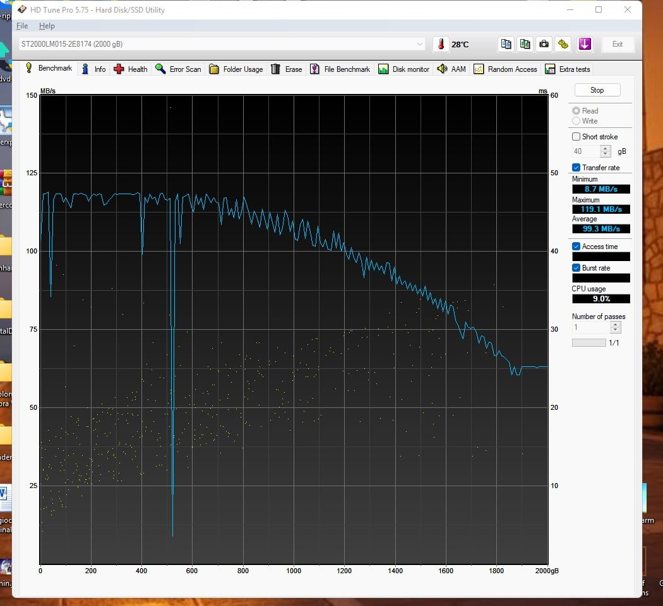Enable the Short stroke checkbox

pos(576,137)
